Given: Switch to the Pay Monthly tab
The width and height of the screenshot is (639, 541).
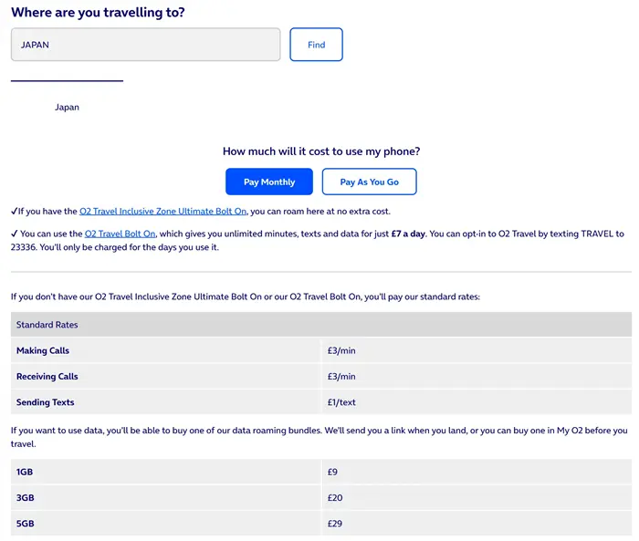Looking at the screenshot, I should pos(269,182).
